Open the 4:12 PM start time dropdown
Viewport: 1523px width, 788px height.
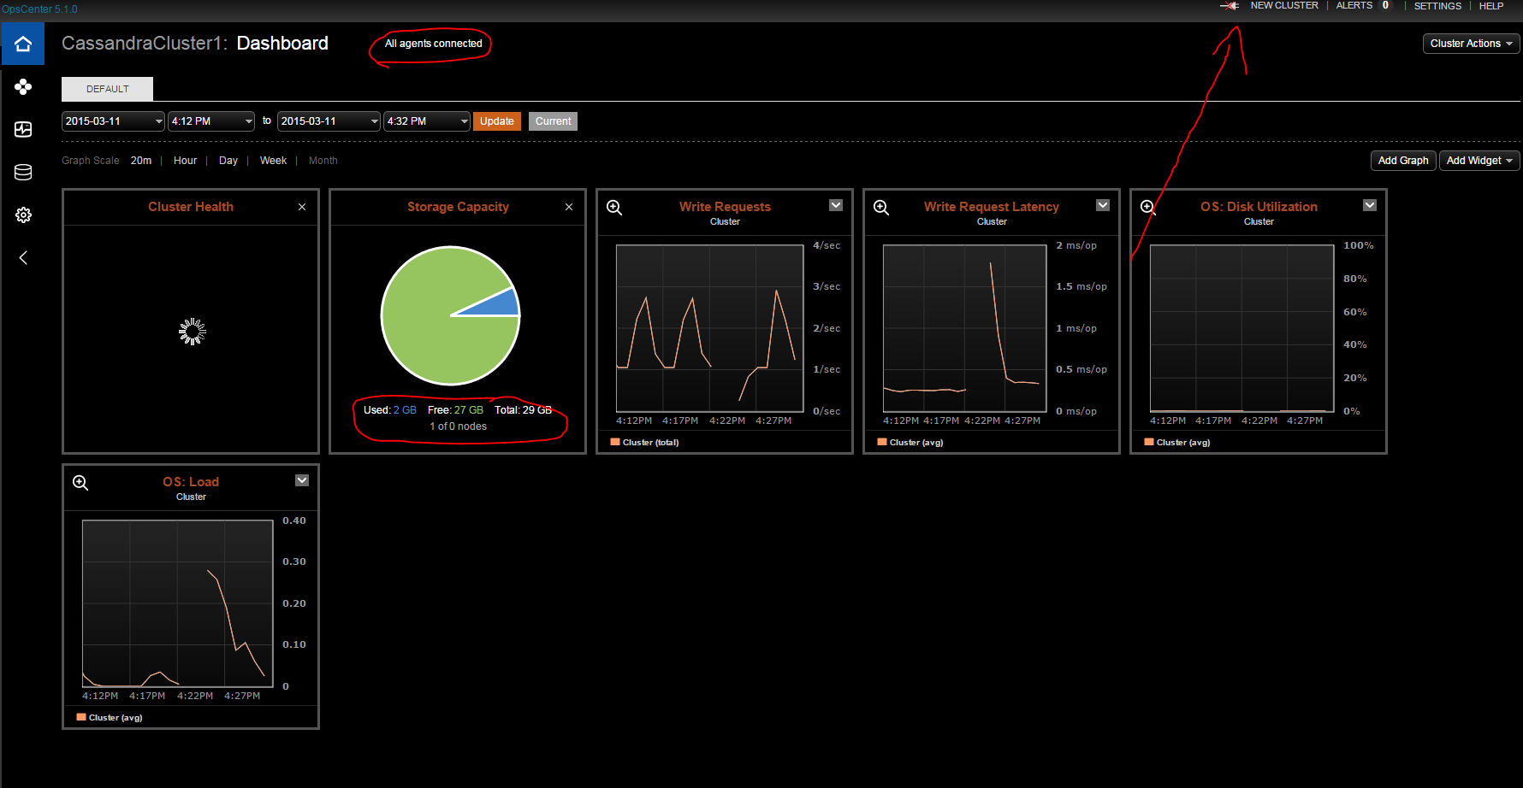click(211, 121)
